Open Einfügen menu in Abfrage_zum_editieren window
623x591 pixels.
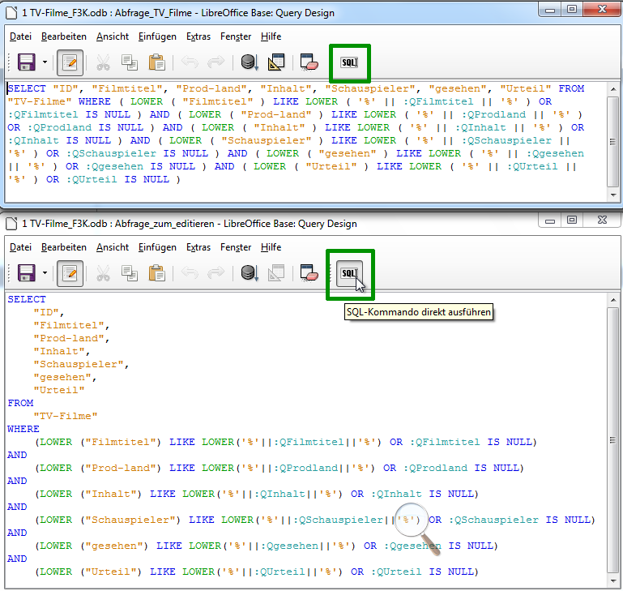[x=157, y=247]
